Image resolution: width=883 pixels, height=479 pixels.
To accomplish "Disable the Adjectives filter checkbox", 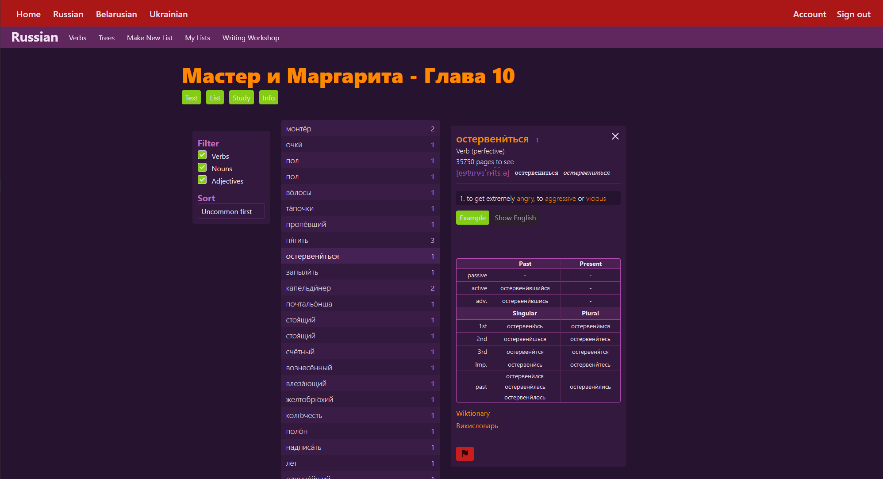I will pyautogui.click(x=202, y=180).
